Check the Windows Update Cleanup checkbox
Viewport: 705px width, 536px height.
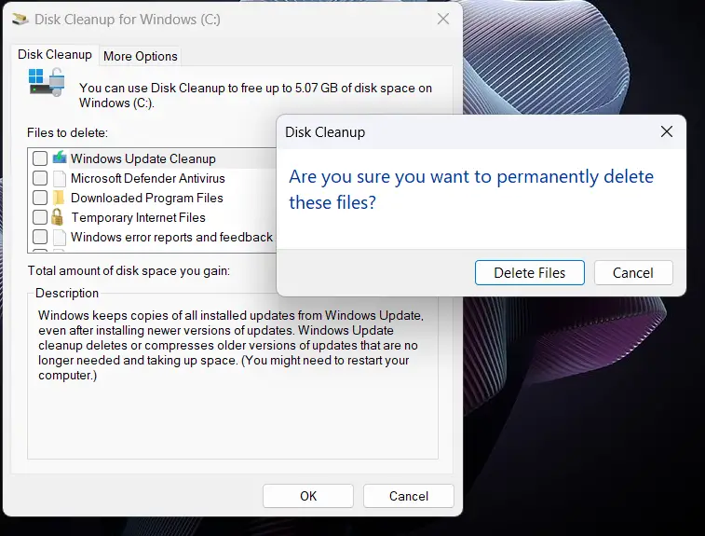click(40, 158)
